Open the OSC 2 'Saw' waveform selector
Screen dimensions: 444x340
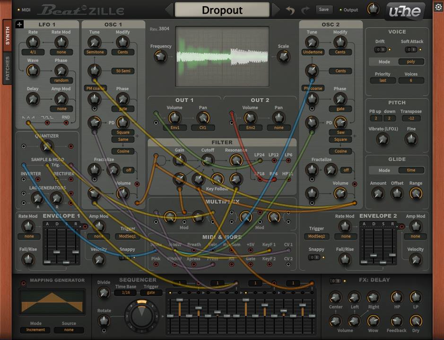pos(340,132)
